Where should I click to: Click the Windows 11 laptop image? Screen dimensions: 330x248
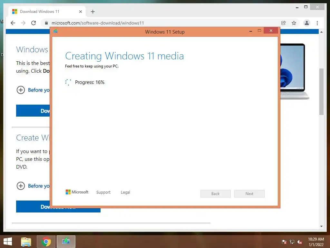point(294,71)
